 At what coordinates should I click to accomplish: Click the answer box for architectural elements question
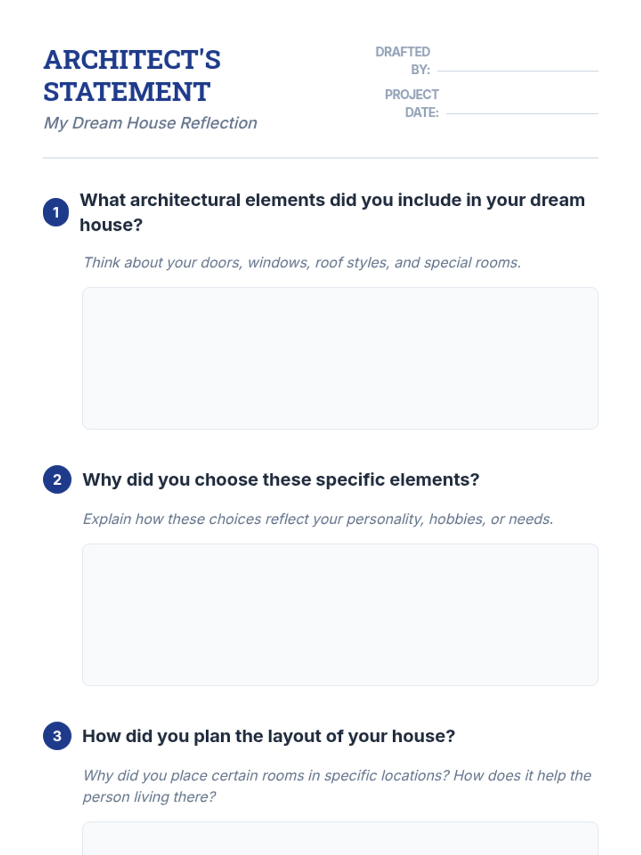340,358
